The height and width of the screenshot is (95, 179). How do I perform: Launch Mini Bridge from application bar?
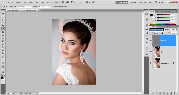67,2
